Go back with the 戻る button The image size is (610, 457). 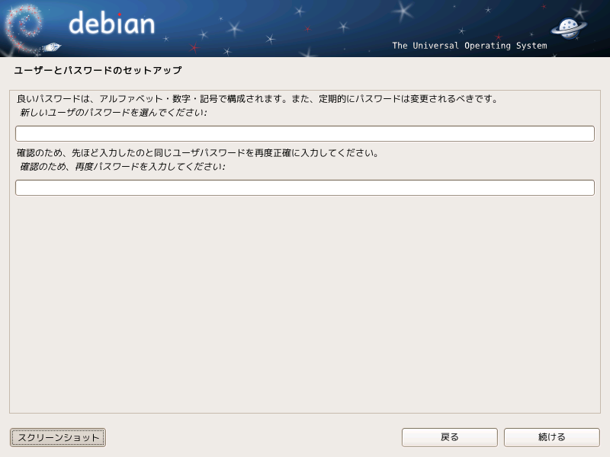tap(450, 437)
